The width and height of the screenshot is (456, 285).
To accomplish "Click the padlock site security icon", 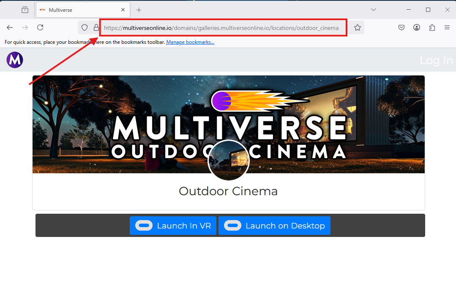I will 96,27.
